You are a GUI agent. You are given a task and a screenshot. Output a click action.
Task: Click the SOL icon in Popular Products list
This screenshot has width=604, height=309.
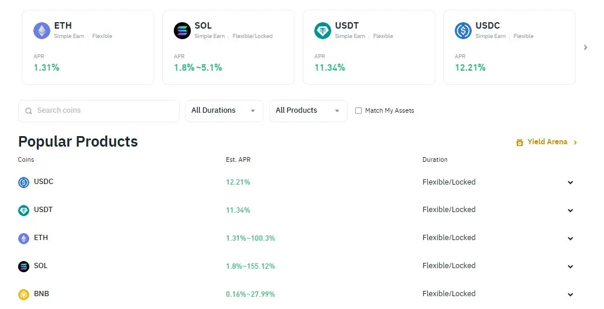(x=23, y=266)
